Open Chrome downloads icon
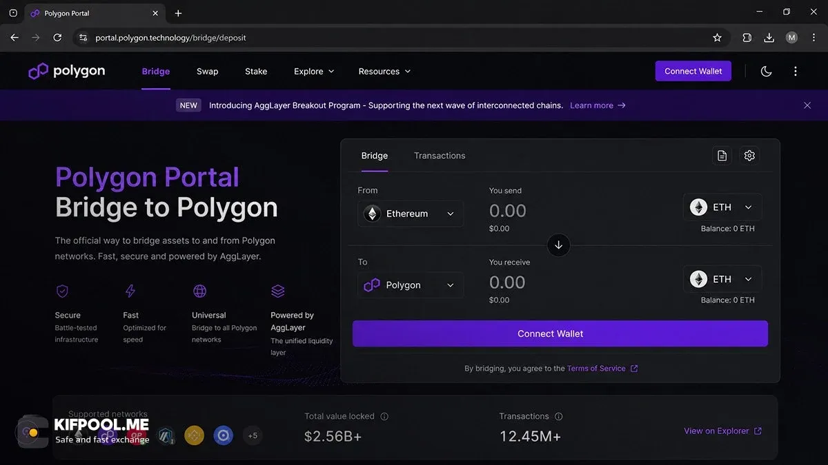 [x=769, y=38]
